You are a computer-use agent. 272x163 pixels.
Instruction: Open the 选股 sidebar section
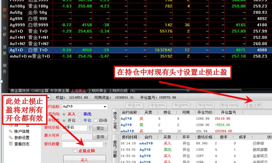[5, 50]
